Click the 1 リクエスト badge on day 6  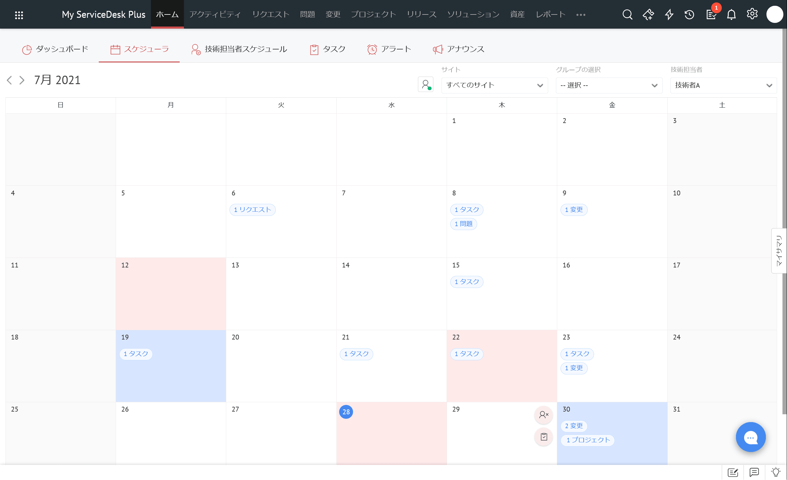pyautogui.click(x=252, y=210)
